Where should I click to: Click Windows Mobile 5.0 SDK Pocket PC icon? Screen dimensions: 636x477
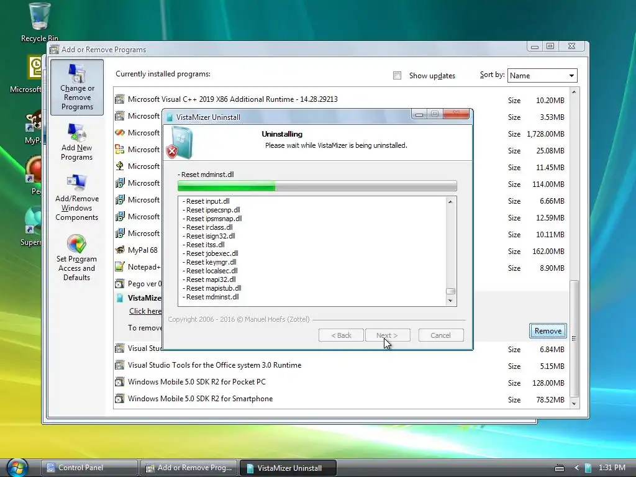pos(120,382)
